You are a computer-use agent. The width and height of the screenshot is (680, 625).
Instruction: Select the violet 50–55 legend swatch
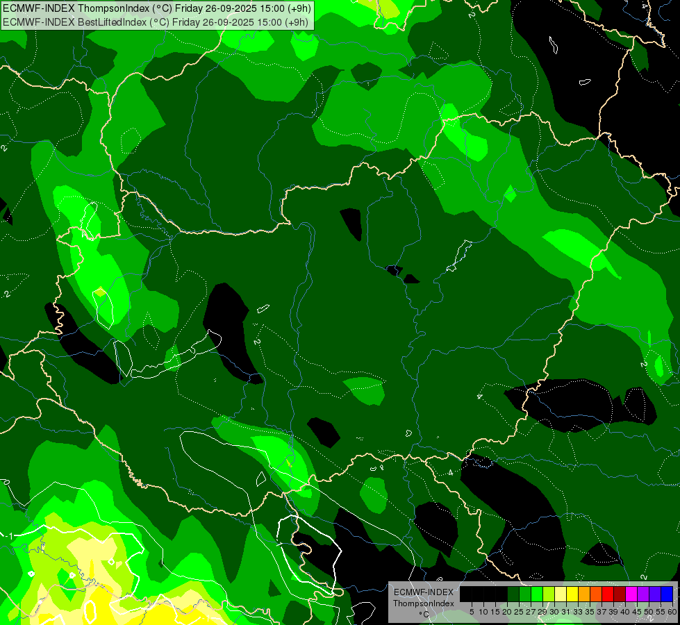click(654, 594)
